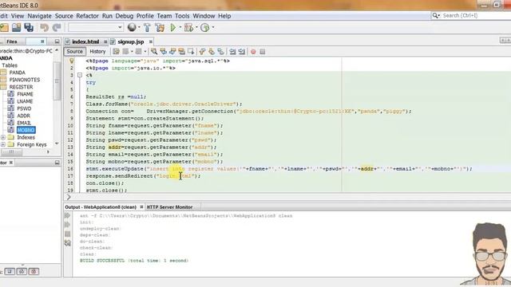This screenshot has height=287, width=511.
Task: Click Toggle Rectangular Selection editor icon
Action: coord(191,51)
